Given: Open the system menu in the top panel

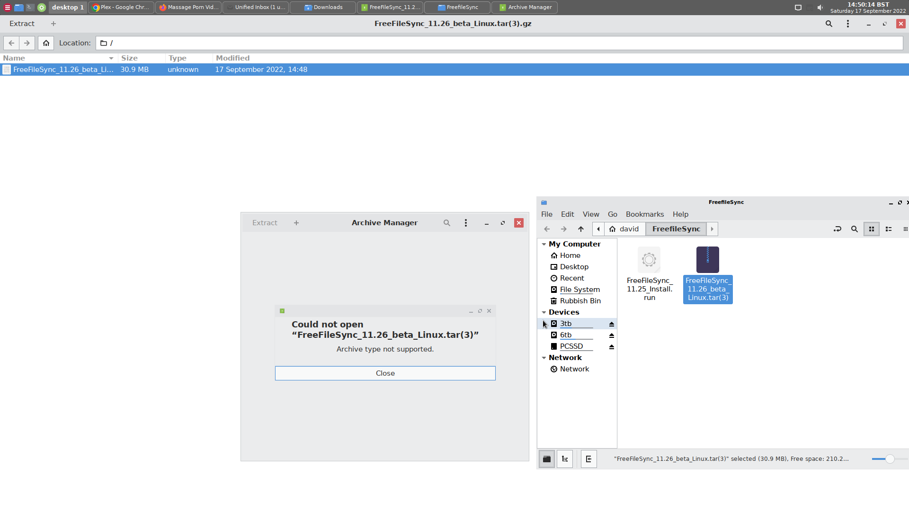Looking at the screenshot, I should click(x=7, y=7).
